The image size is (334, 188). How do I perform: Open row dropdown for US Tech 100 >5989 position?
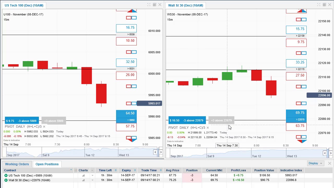click(x=92, y=175)
